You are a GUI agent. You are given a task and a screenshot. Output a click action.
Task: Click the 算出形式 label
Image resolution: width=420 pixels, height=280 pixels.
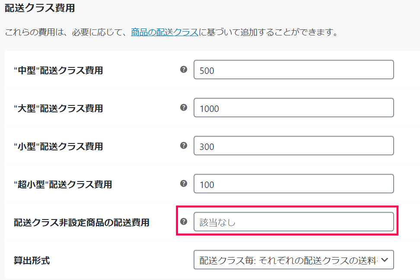[x=32, y=261]
